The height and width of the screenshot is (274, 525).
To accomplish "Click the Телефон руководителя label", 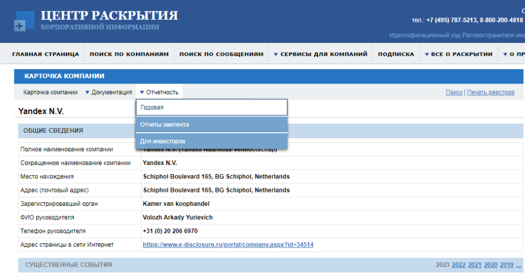I will coord(53,231).
